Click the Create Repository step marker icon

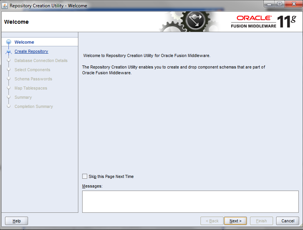8,51
